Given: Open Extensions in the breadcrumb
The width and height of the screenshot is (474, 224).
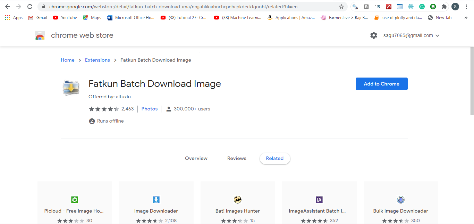Looking at the screenshot, I should pos(98,60).
